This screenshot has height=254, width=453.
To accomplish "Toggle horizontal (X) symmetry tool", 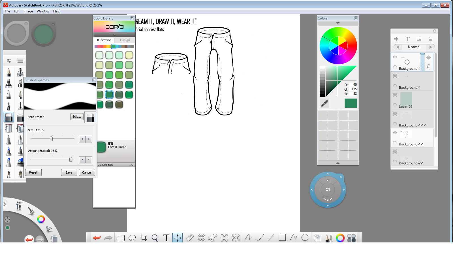I will pos(224,238).
